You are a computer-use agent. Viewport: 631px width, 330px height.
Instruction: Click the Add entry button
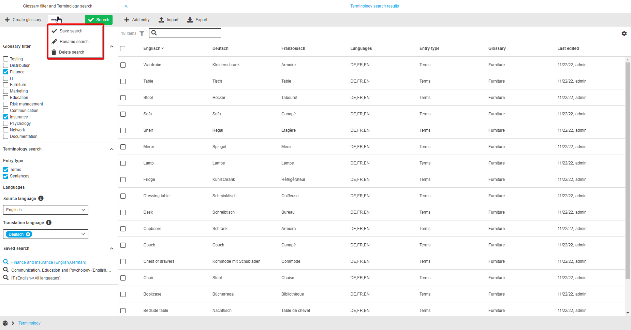pyautogui.click(x=137, y=20)
